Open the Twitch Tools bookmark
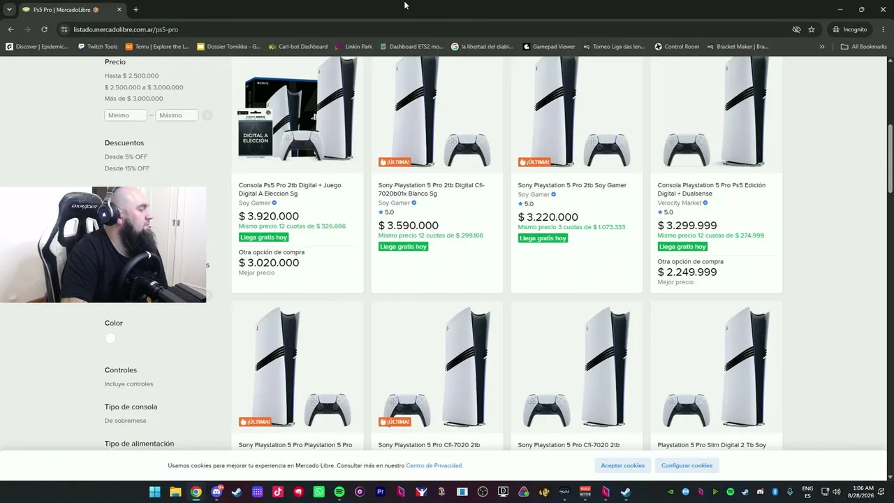The height and width of the screenshot is (503, 894). [98, 47]
